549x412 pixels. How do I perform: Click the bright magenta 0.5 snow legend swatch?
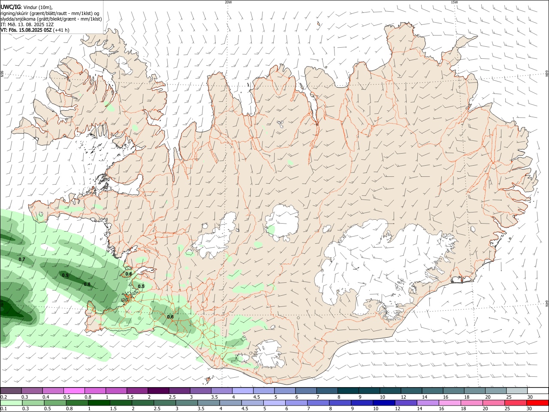pos(74,391)
